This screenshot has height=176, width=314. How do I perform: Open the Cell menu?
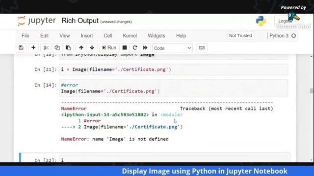[x=108, y=36]
